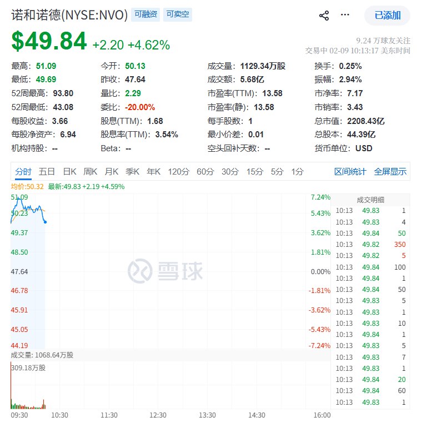Click the 每股净资产 value 6.94
The height and width of the screenshot is (432, 422).
(x=68, y=134)
